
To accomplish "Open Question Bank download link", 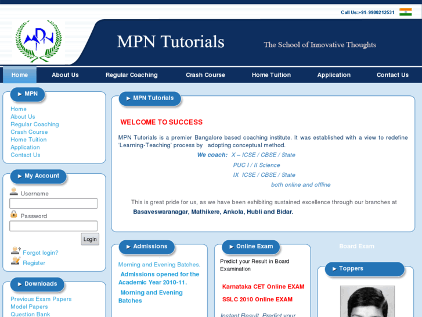I will (x=30, y=314).
